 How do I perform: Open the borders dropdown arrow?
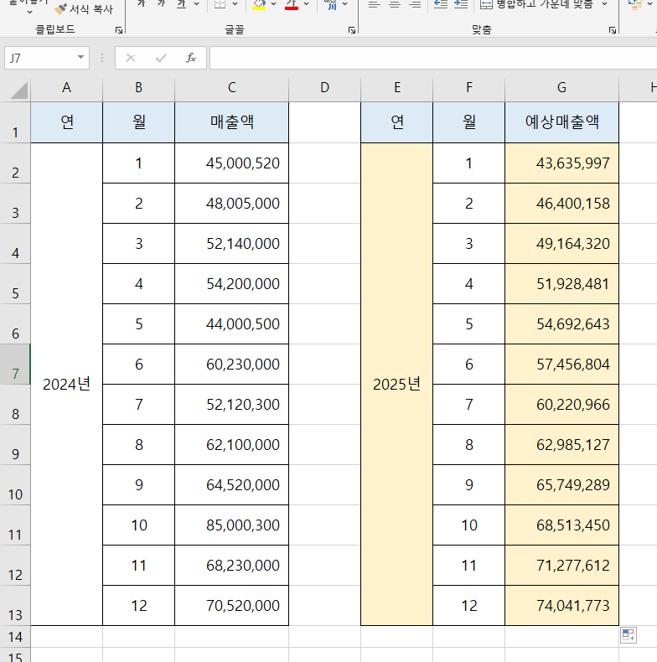(235, 4)
